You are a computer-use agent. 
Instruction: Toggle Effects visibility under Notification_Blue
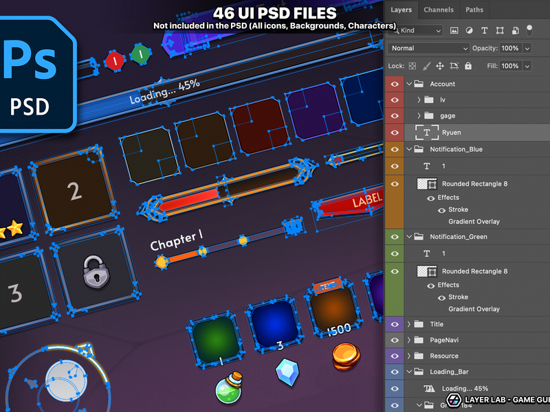point(431,198)
